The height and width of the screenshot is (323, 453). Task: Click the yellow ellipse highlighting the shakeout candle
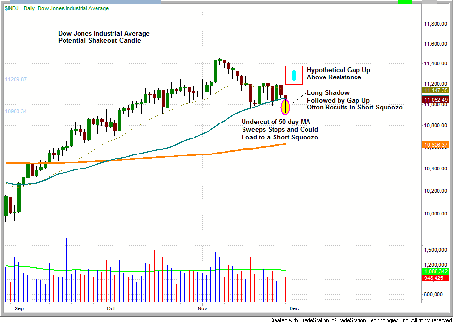pyautogui.click(x=285, y=106)
